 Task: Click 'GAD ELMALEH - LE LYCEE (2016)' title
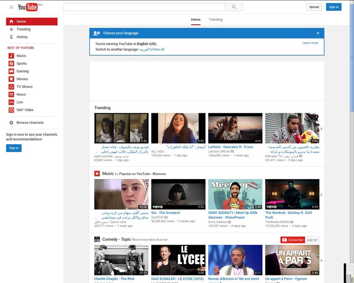[177, 279]
